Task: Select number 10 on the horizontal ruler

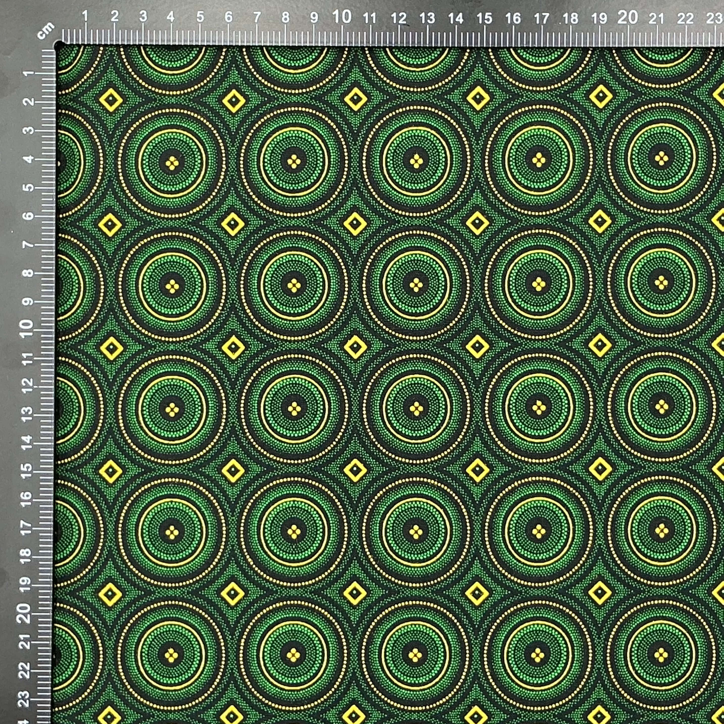Action: 342,17
